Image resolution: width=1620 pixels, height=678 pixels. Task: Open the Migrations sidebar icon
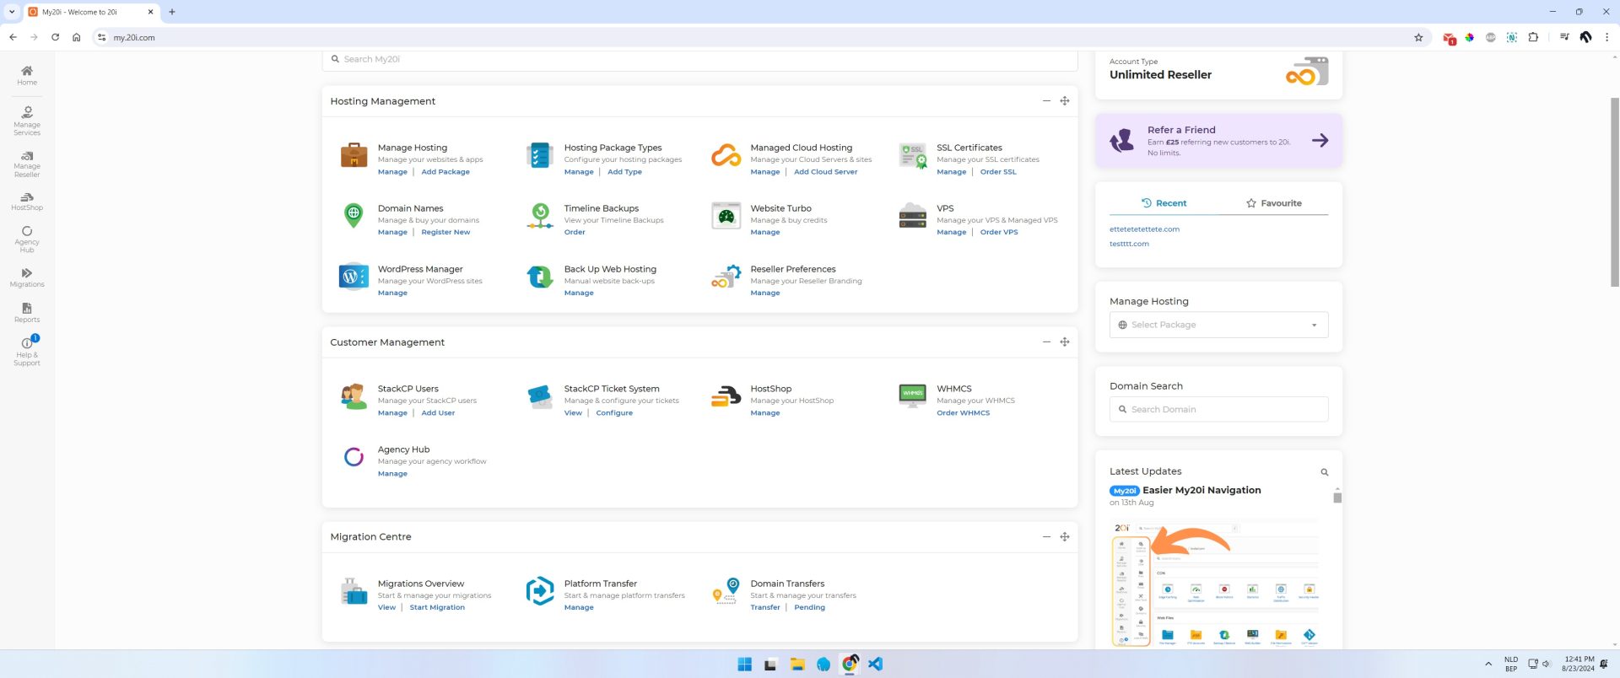[x=27, y=277]
